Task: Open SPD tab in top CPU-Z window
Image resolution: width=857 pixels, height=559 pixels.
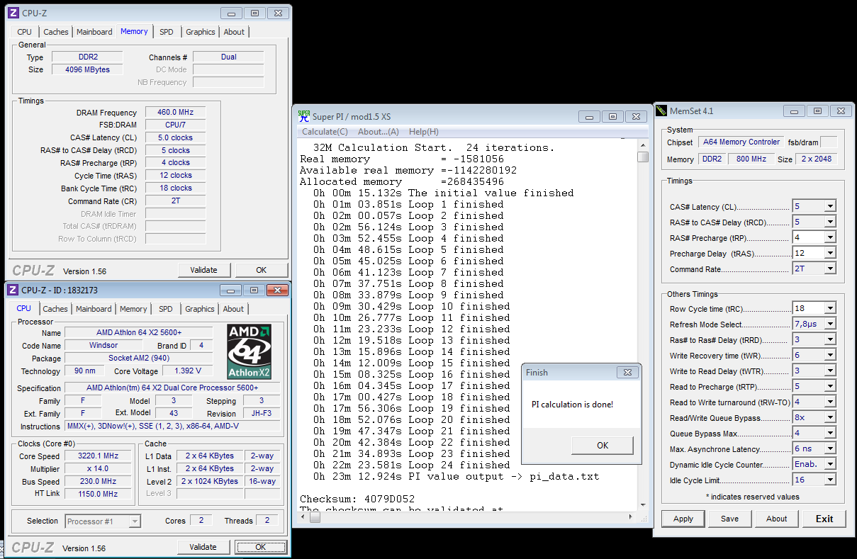Action: click(x=166, y=32)
